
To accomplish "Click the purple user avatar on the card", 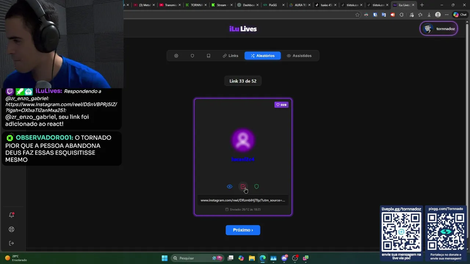I will coord(243,140).
